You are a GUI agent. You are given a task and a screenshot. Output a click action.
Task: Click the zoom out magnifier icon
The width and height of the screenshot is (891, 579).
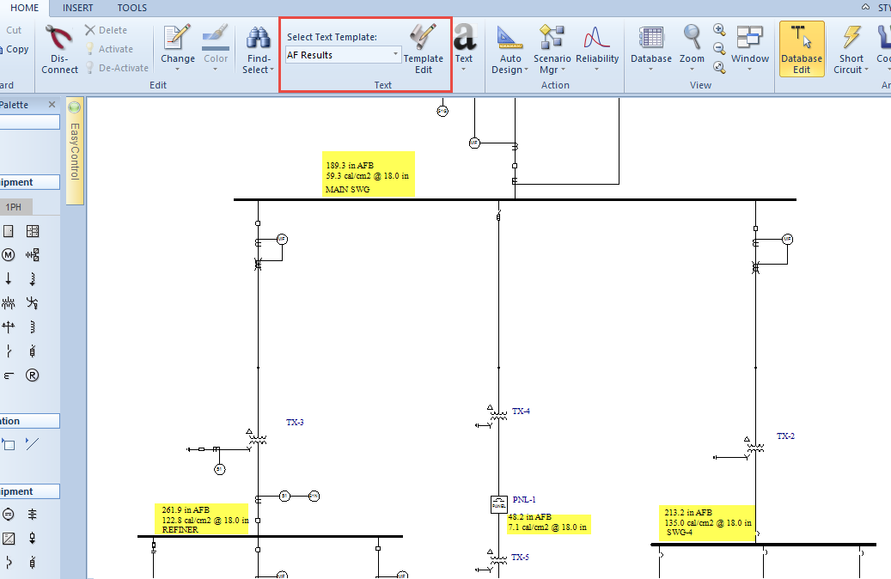pyautogui.click(x=719, y=48)
